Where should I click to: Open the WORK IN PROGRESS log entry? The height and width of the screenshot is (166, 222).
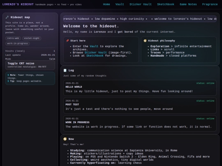[x=140, y=123]
